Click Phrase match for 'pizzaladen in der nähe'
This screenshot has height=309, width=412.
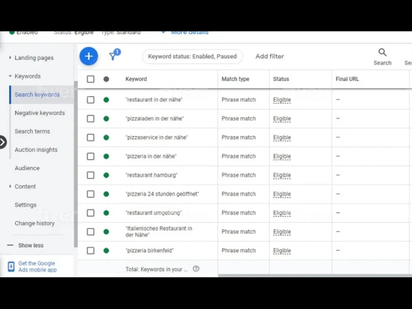pyautogui.click(x=238, y=119)
